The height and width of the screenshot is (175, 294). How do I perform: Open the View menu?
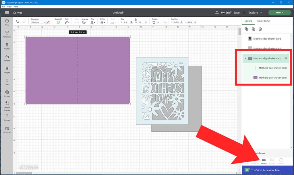coord(9,7)
